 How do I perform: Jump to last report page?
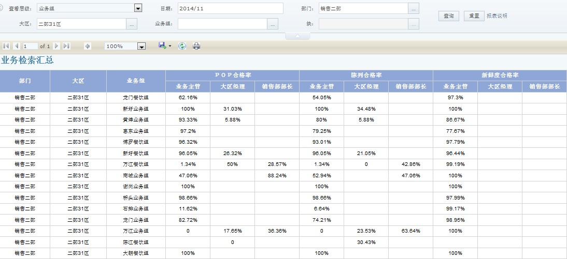66,46
